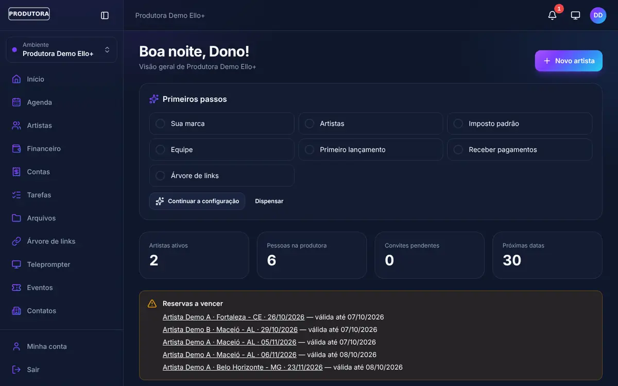618x386 pixels.
Task: Select Tarefas in the sidebar
Action: (62, 195)
